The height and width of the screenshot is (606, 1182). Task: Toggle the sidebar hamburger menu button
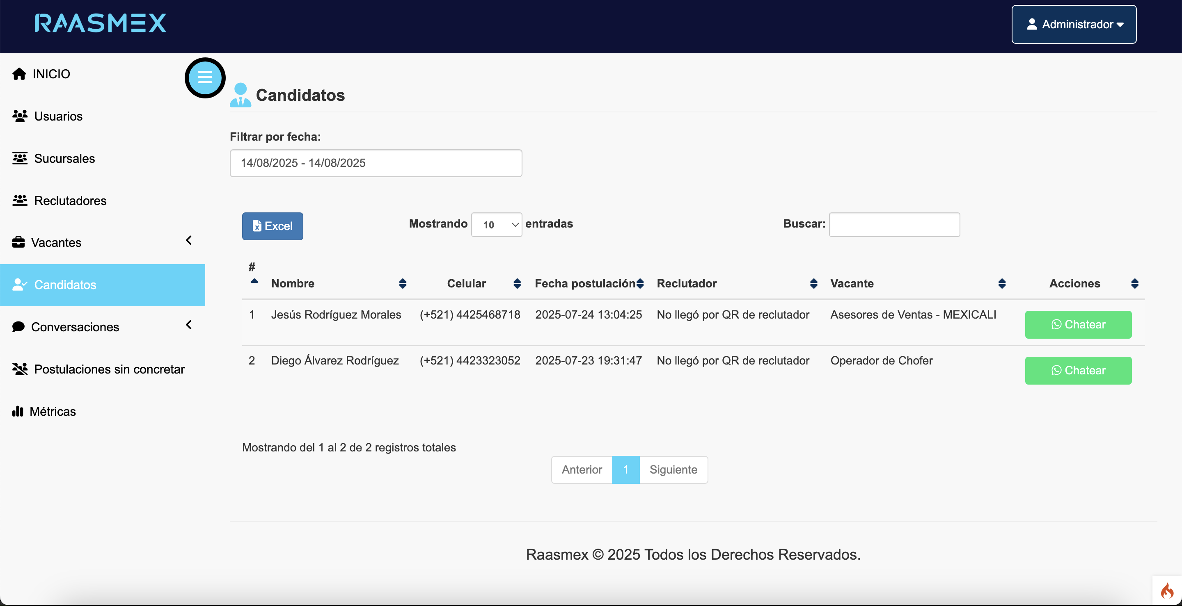205,78
